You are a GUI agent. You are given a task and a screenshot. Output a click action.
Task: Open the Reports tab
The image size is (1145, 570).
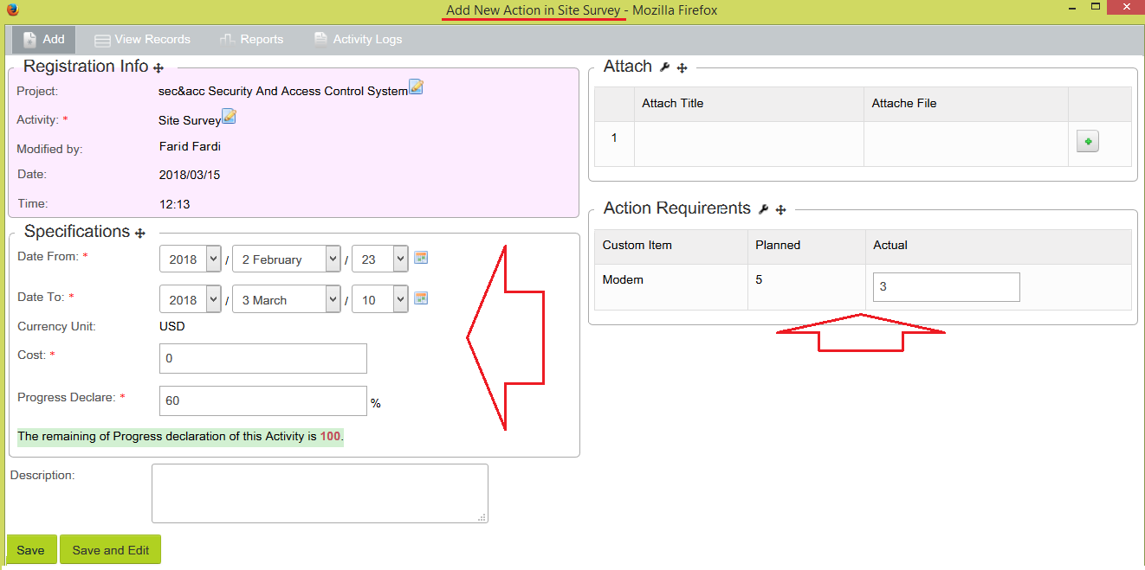point(251,40)
